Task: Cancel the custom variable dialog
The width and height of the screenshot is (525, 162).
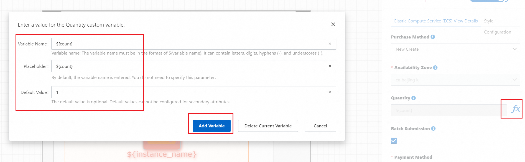Action: tap(320, 126)
